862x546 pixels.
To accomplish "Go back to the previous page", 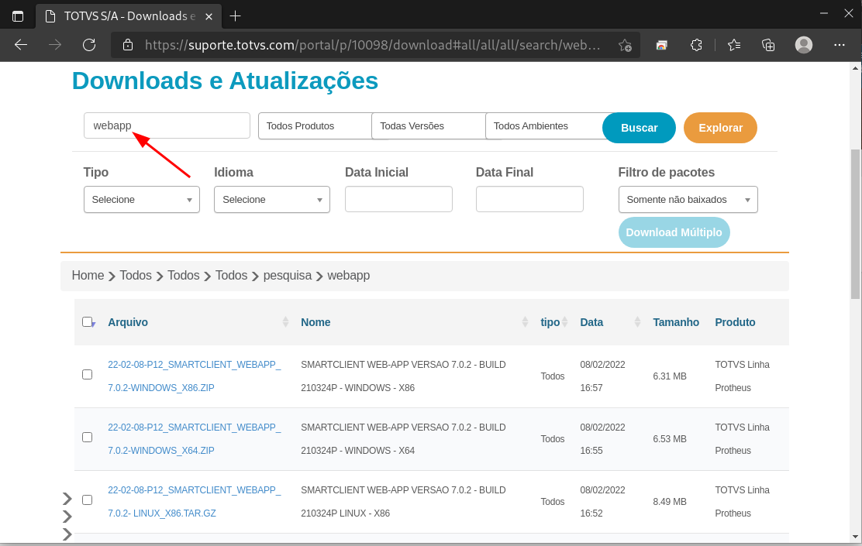I will (21, 45).
